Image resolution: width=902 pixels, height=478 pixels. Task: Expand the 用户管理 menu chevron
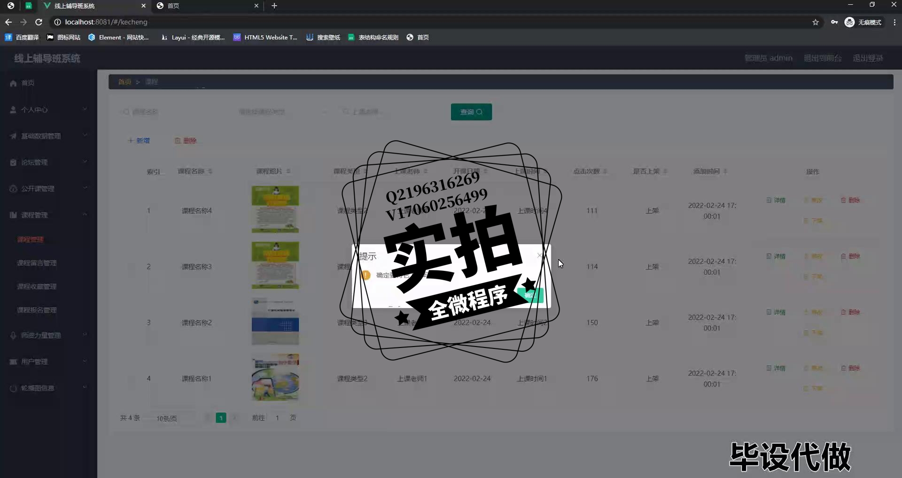(85, 361)
